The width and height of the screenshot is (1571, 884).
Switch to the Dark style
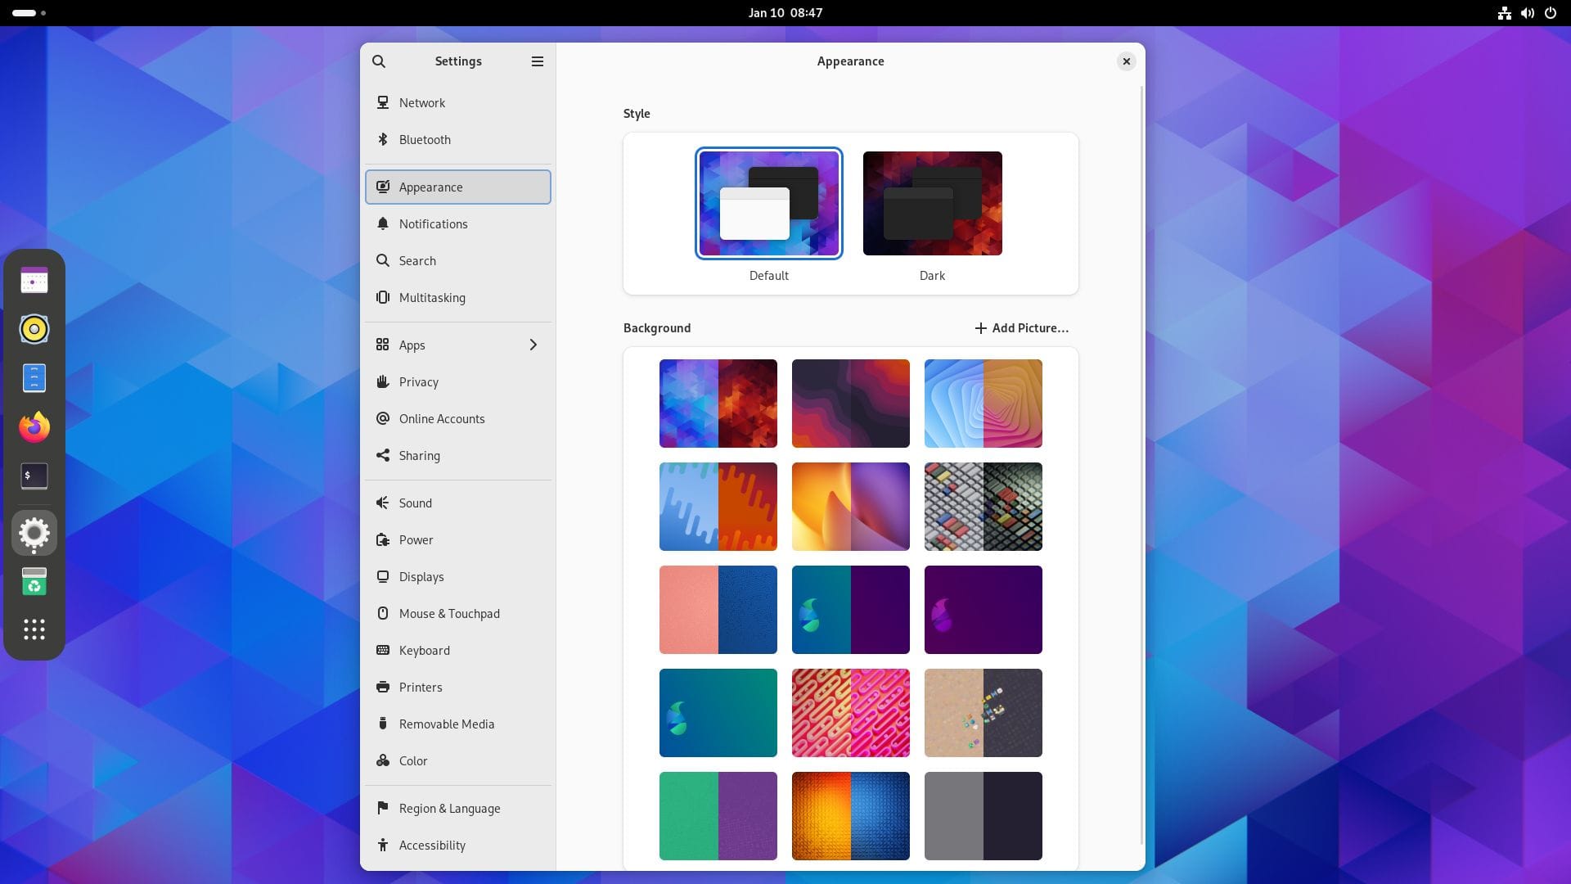click(x=932, y=203)
